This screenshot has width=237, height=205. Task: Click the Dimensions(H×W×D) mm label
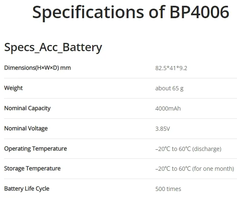coord(38,68)
